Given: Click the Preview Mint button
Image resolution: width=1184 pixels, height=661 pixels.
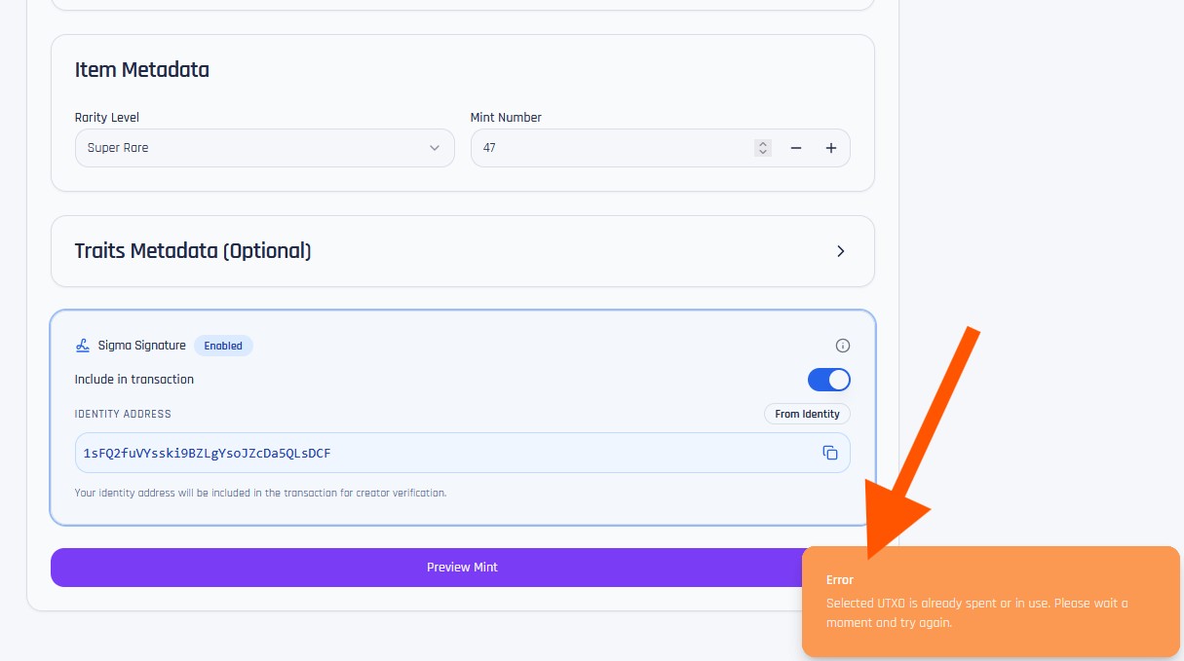Looking at the screenshot, I should pyautogui.click(x=462, y=568).
